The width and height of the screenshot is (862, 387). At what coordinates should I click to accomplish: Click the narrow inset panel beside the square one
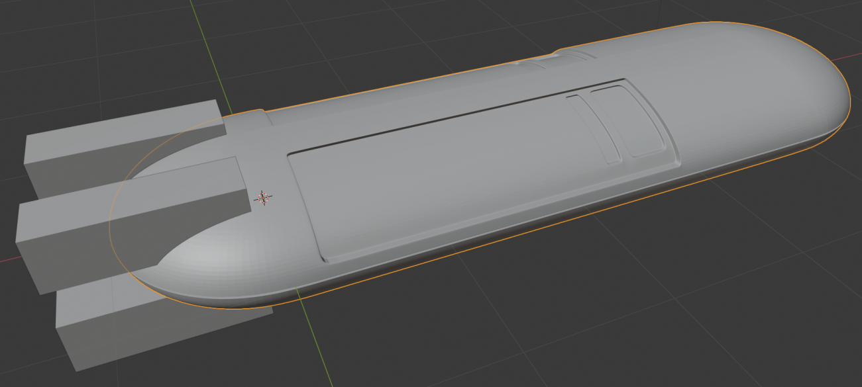coord(594,129)
